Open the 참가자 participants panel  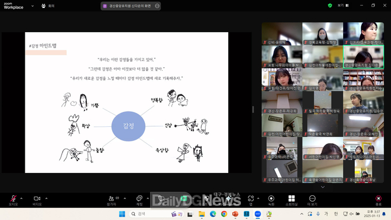(112, 200)
